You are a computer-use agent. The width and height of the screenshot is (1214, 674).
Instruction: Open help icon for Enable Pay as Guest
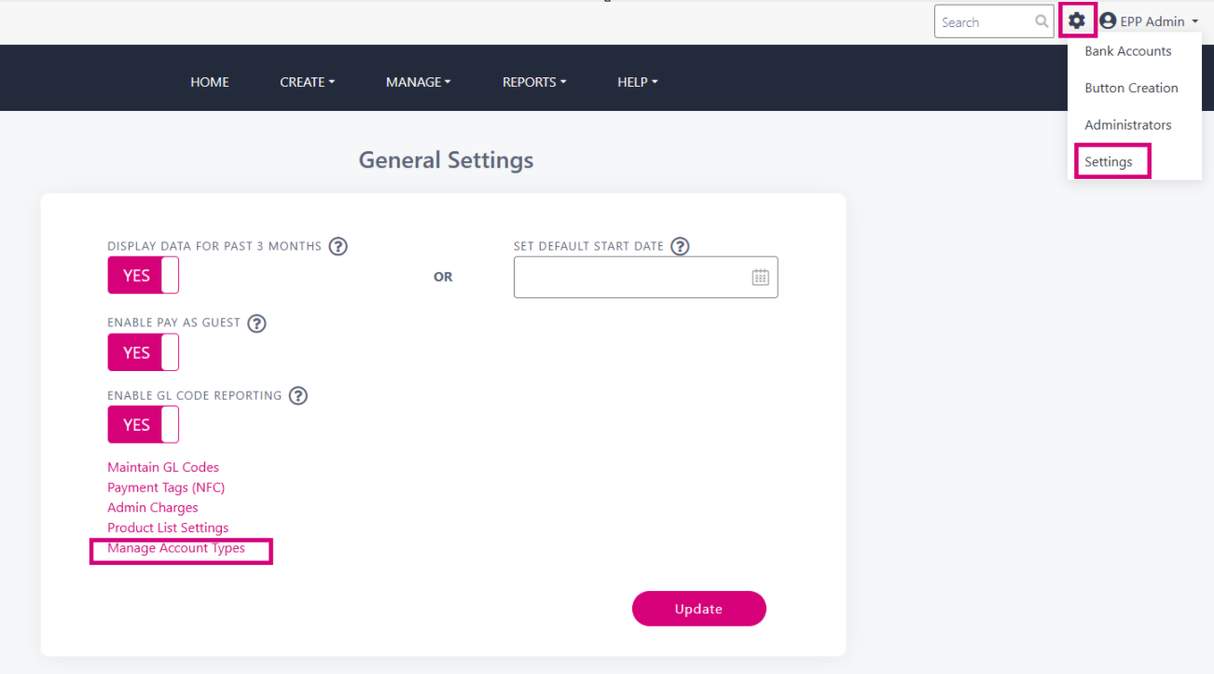tap(256, 323)
